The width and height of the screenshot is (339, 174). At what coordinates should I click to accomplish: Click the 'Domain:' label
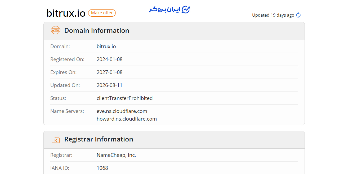pyautogui.click(x=60, y=46)
